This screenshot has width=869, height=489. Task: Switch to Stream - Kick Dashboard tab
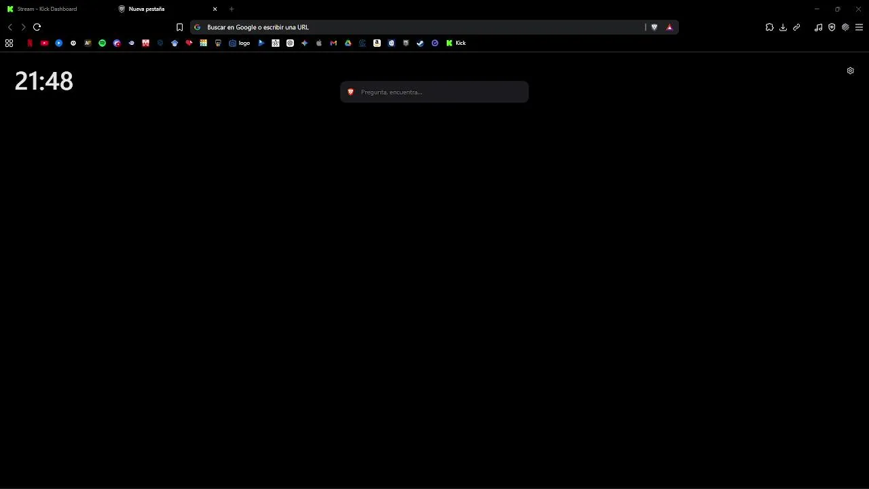(x=54, y=9)
